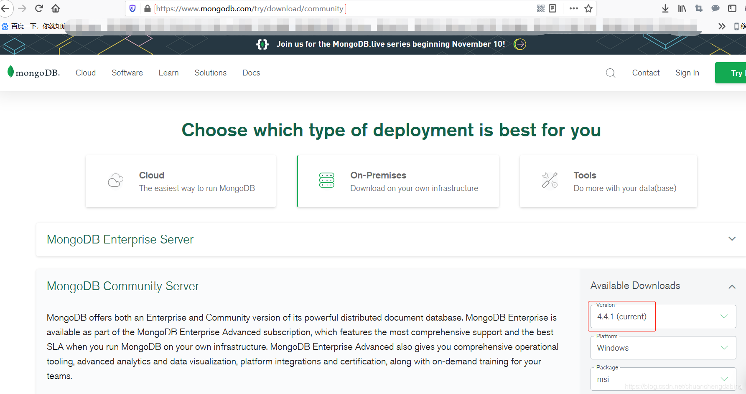Click the QR code icon in address bar
This screenshot has height=394, width=746.
click(541, 8)
